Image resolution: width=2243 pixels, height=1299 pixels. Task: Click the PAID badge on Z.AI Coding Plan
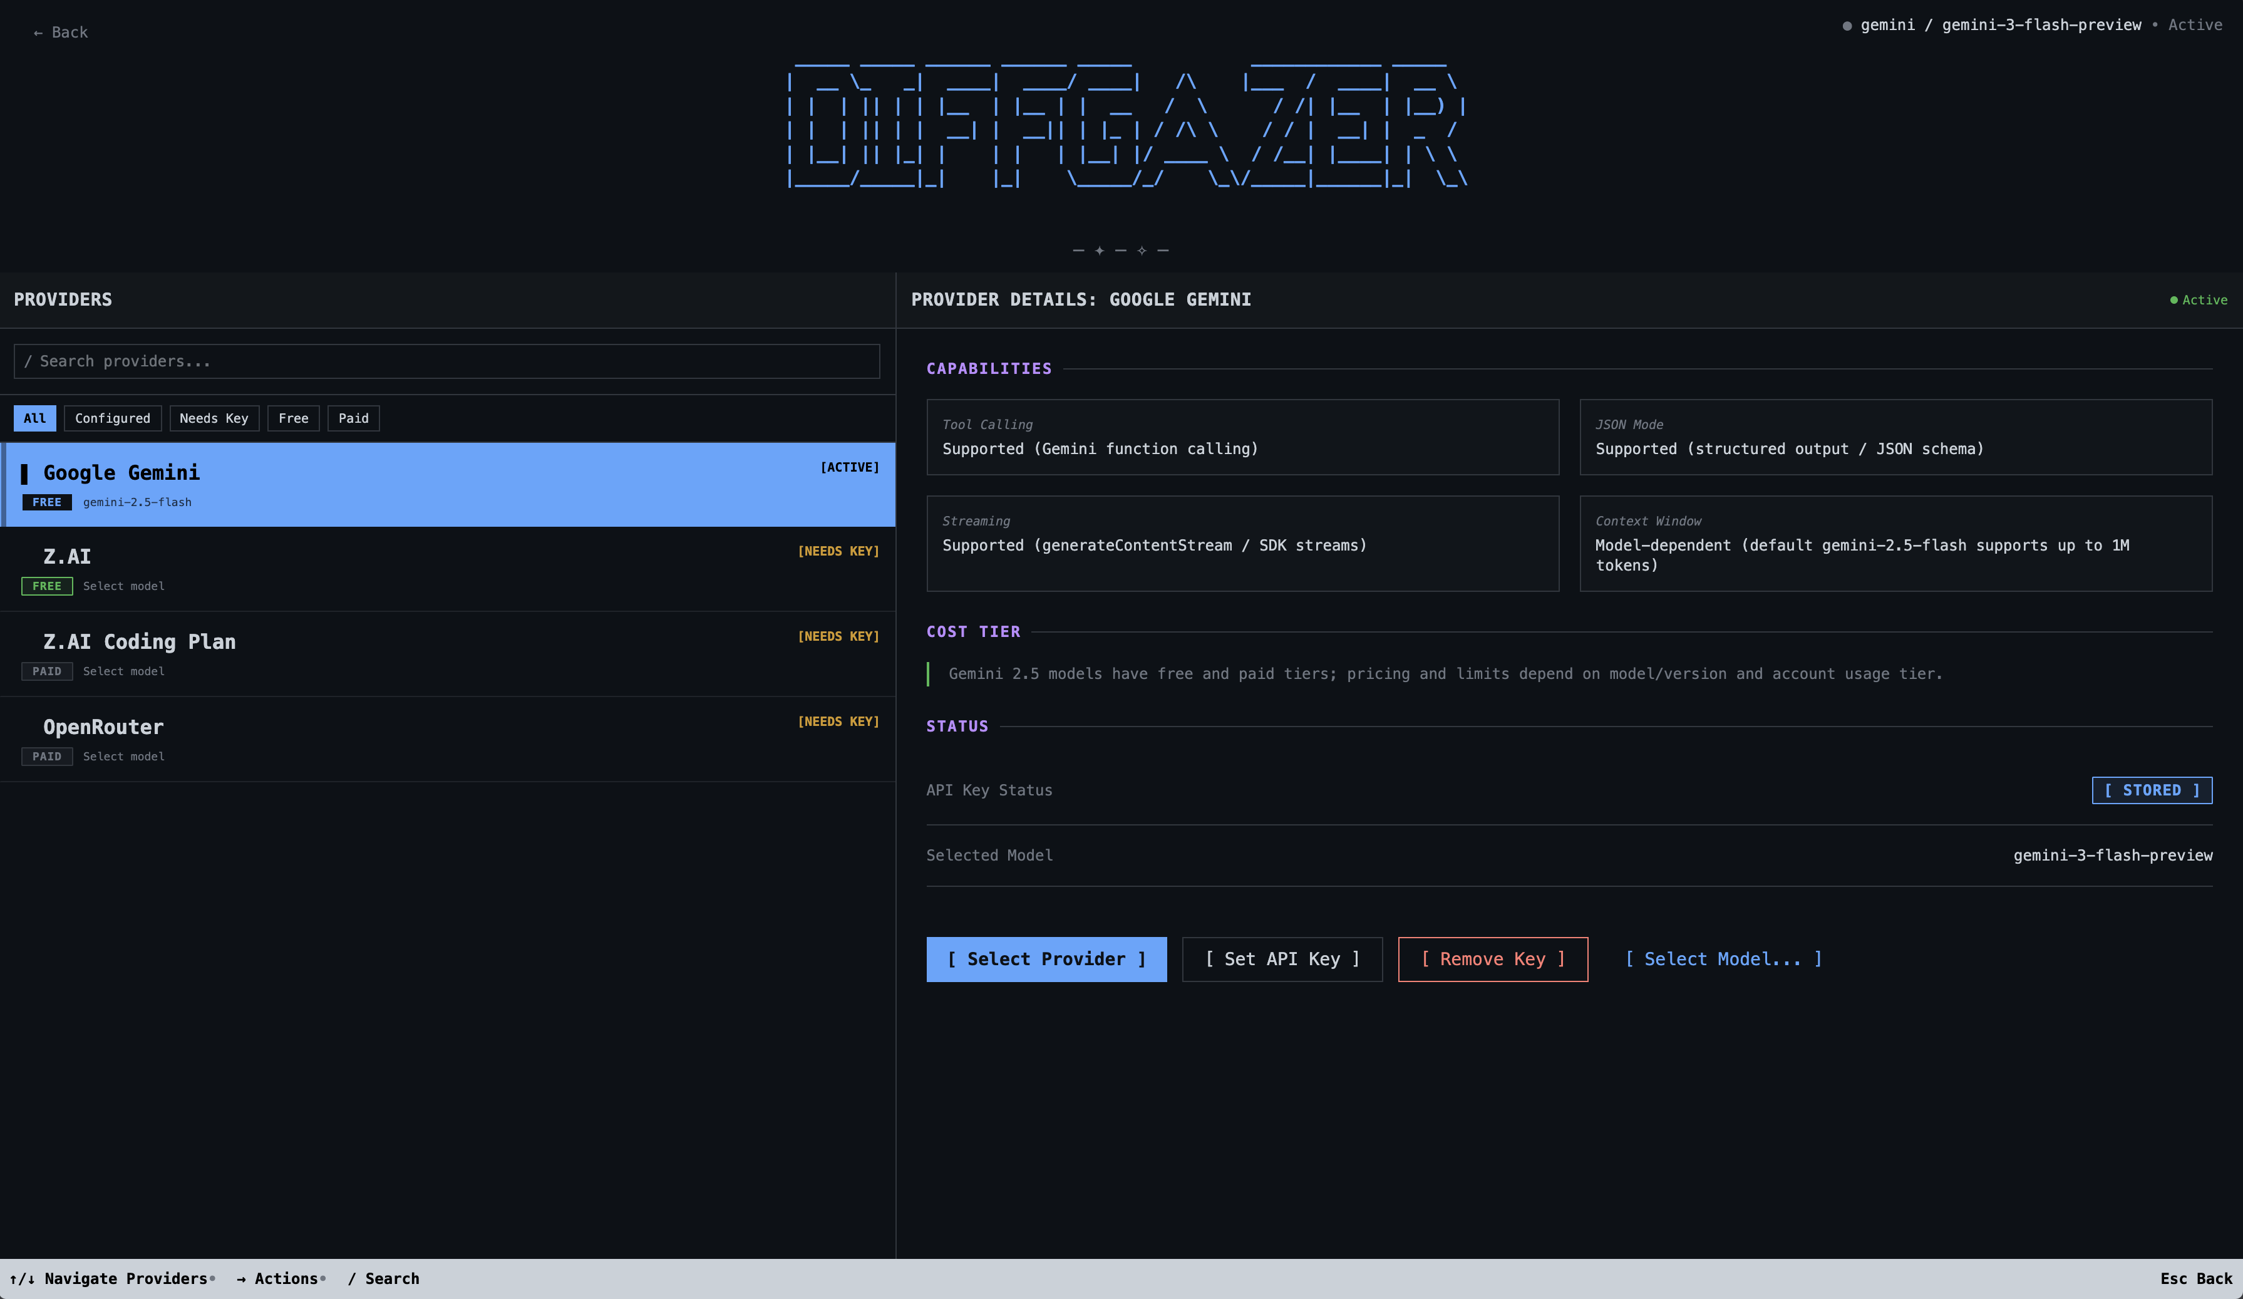47,671
